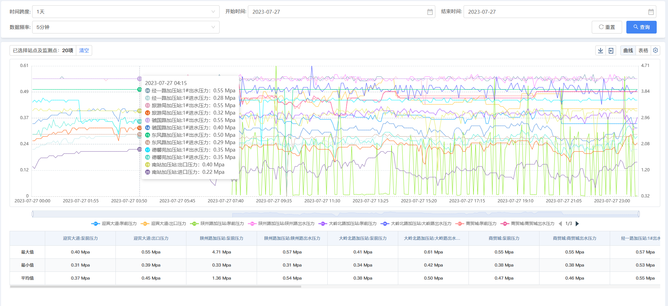Toggle 迎宾大道:泵前压力 series in legend
668x306 pixels.
(114, 224)
